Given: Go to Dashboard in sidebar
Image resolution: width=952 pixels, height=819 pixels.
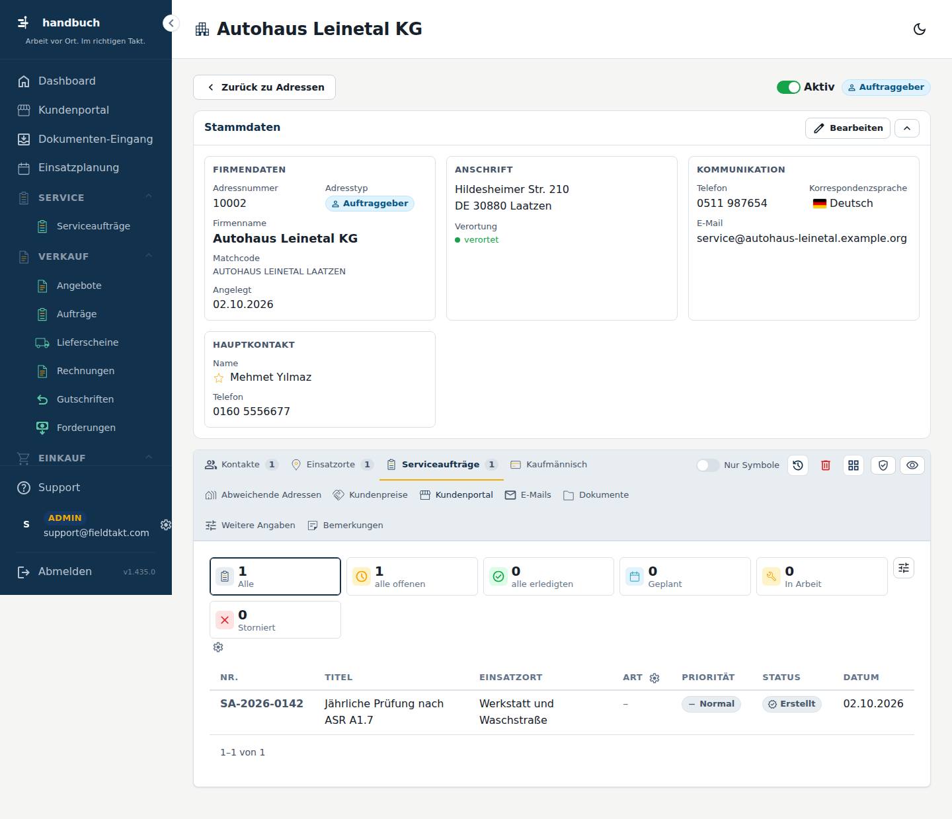Looking at the screenshot, I should tap(86, 81).
